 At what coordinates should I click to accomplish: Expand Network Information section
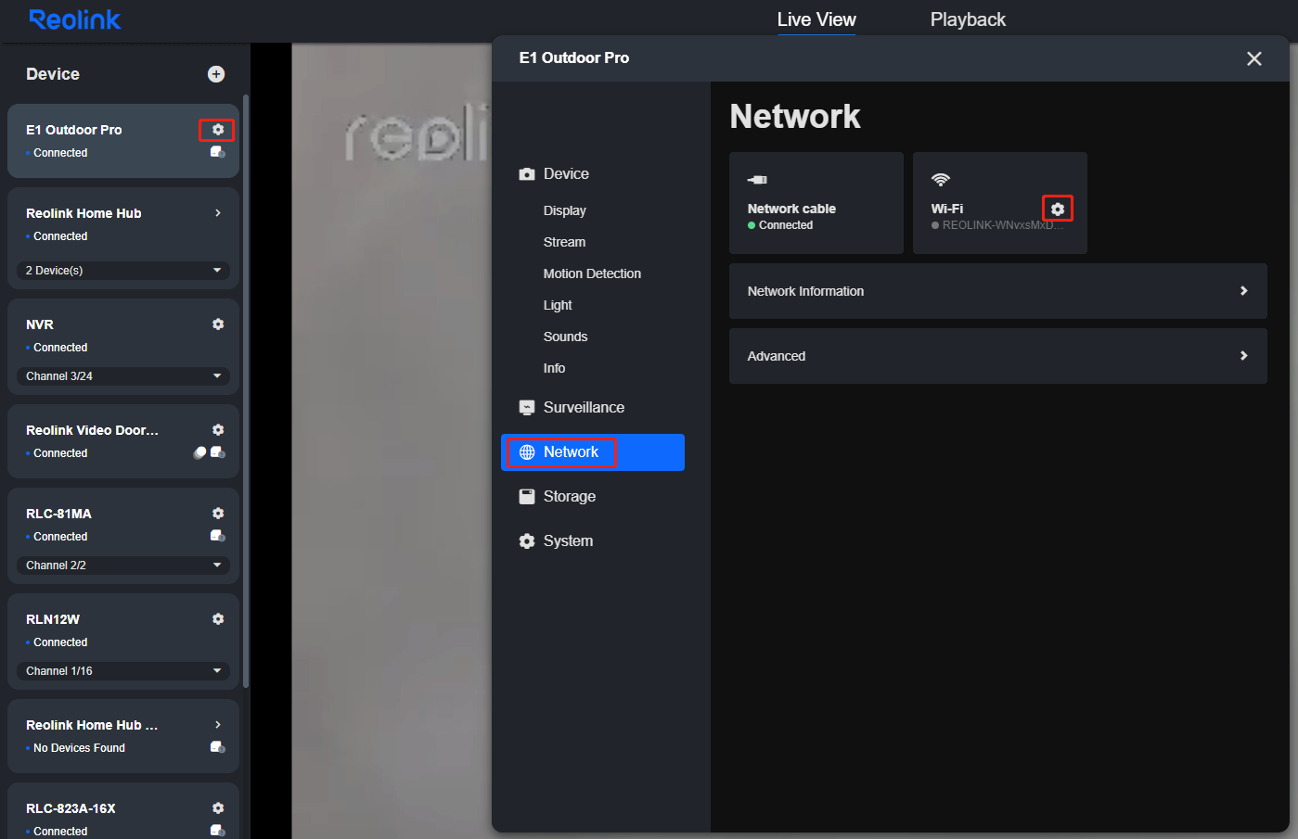tap(998, 291)
